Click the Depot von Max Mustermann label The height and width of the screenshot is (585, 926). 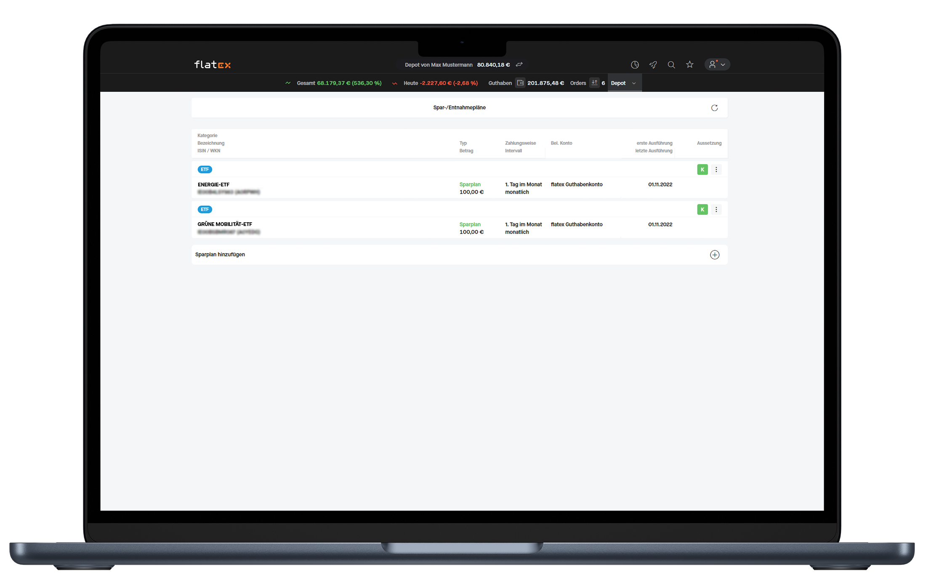[439, 65]
